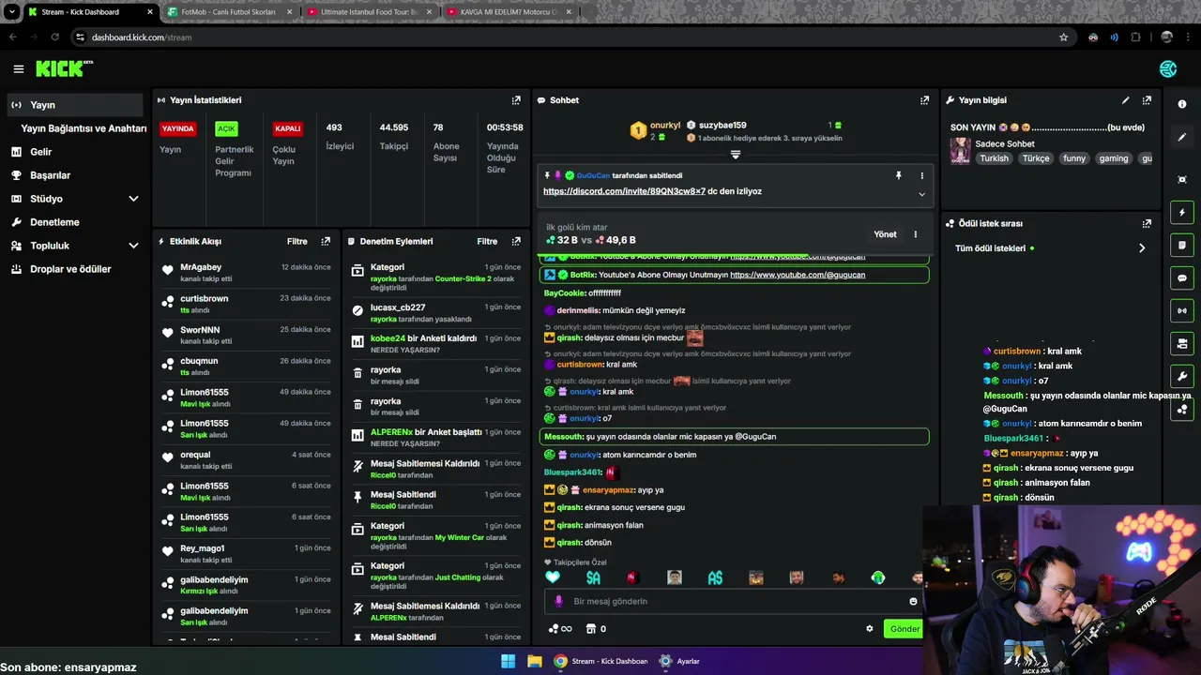
Task: Click the Kick logo
Action: click(64, 68)
